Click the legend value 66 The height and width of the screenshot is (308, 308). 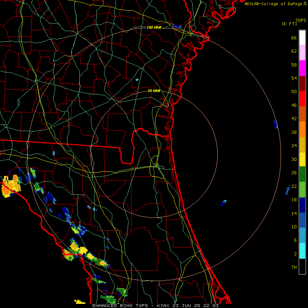point(294,38)
